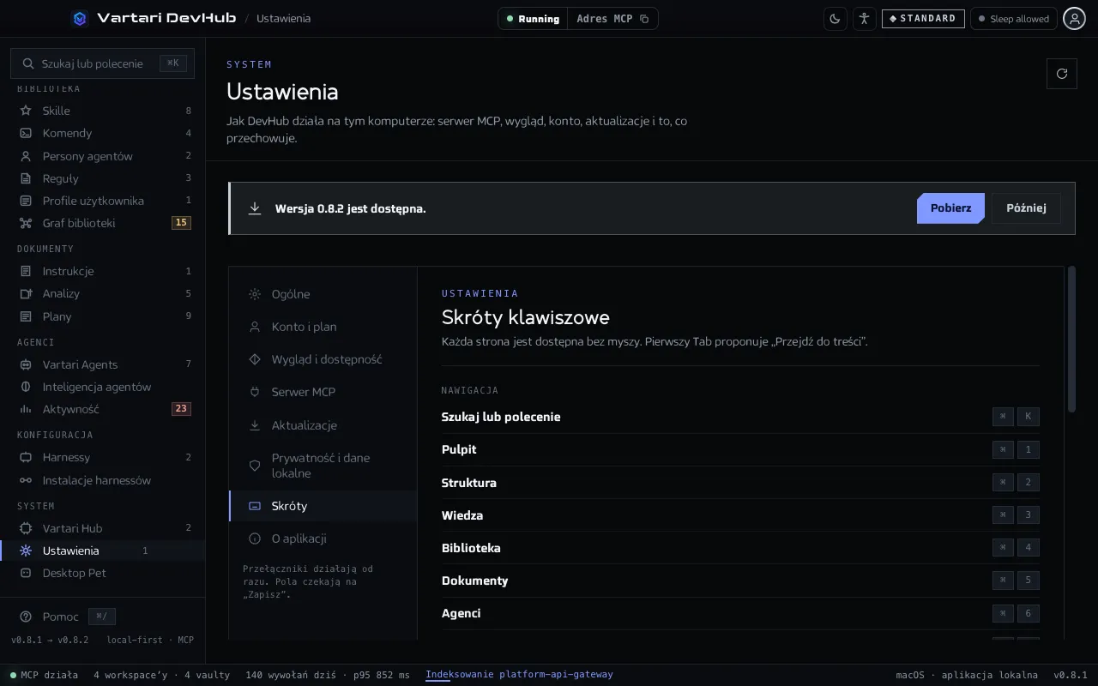Select the Aktualizacje settings tab
Image resolution: width=1098 pixels, height=686 pixels.
click(323, 425)
